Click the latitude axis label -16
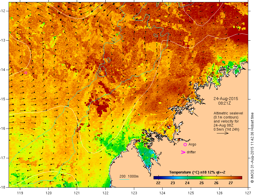 tap(3, 128)
